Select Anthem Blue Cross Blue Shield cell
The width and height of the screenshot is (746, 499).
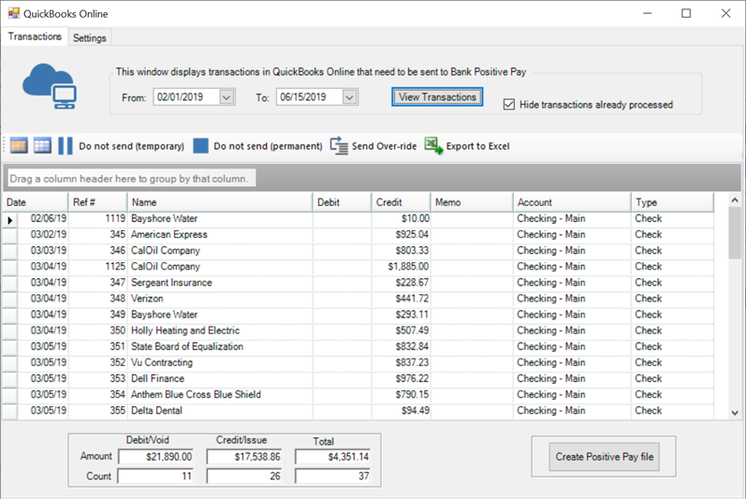[x=220, y=395]
